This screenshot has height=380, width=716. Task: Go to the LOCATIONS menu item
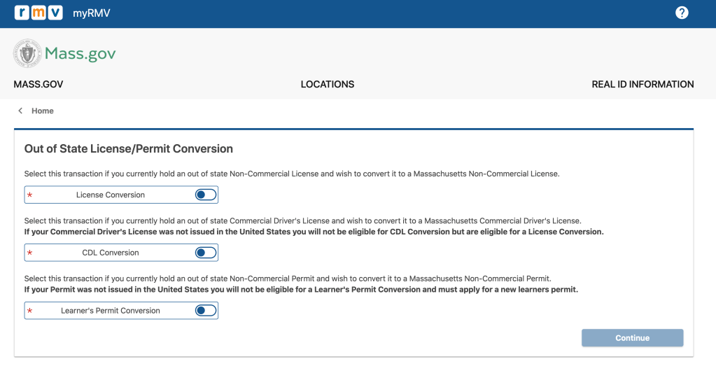[328, 85]
